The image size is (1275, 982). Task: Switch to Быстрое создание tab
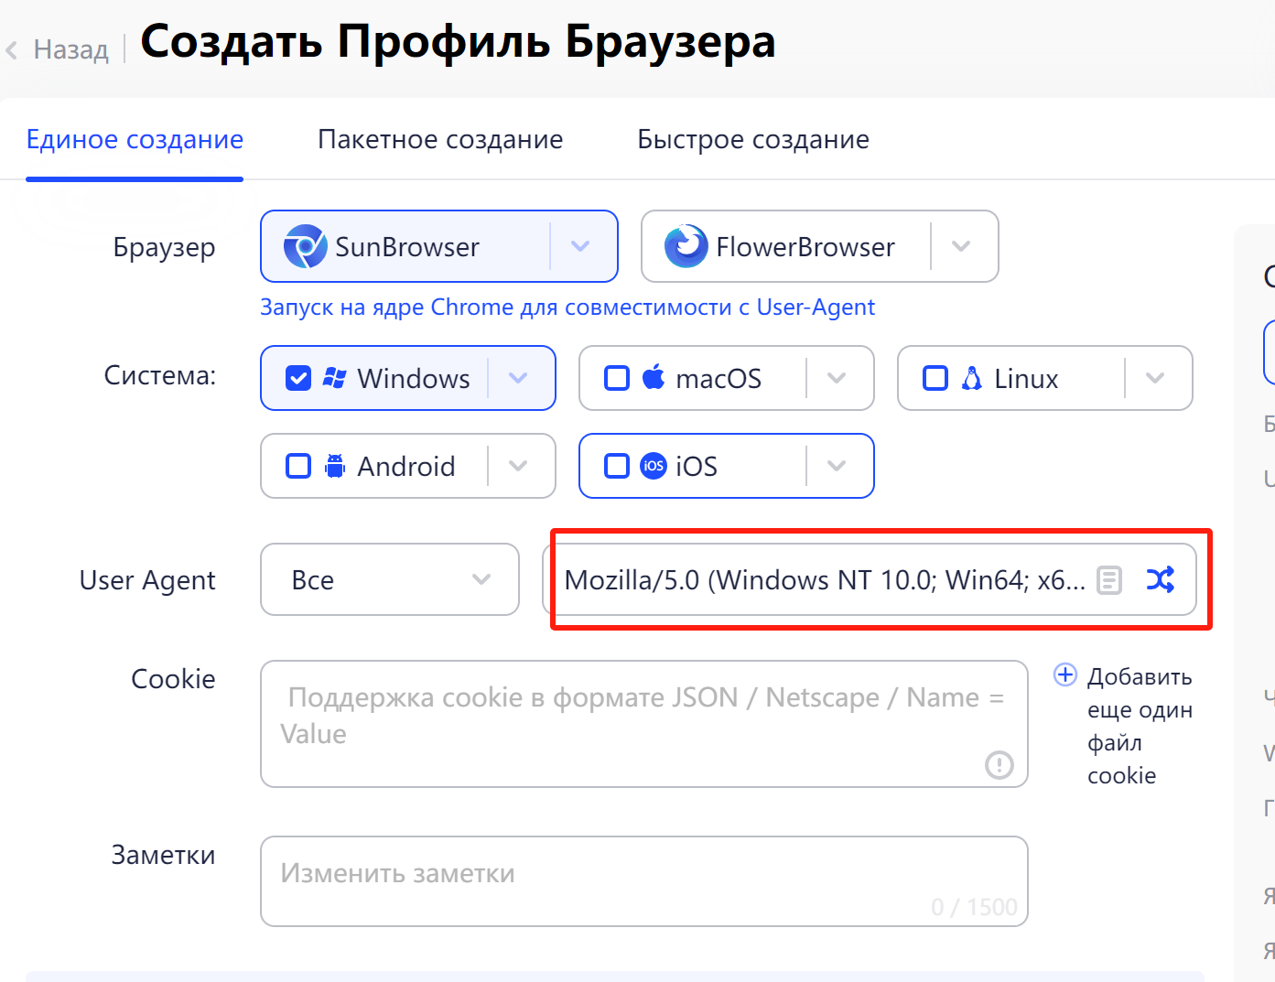click(x=753, y=139)
